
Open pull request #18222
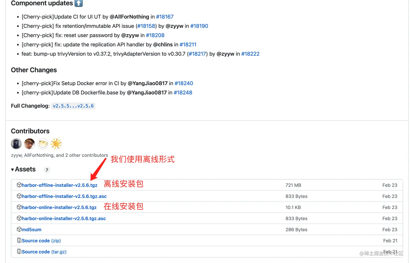click(x=250, y=54)
